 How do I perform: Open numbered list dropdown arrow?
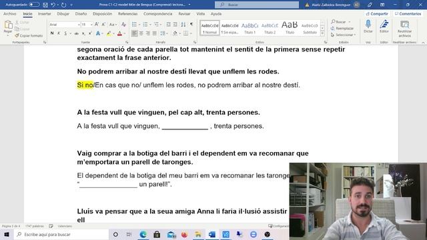[150, 25]
